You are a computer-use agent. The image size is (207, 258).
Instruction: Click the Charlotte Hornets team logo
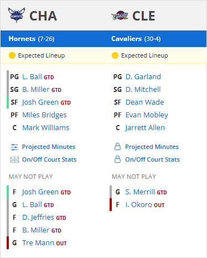(17, 16)
